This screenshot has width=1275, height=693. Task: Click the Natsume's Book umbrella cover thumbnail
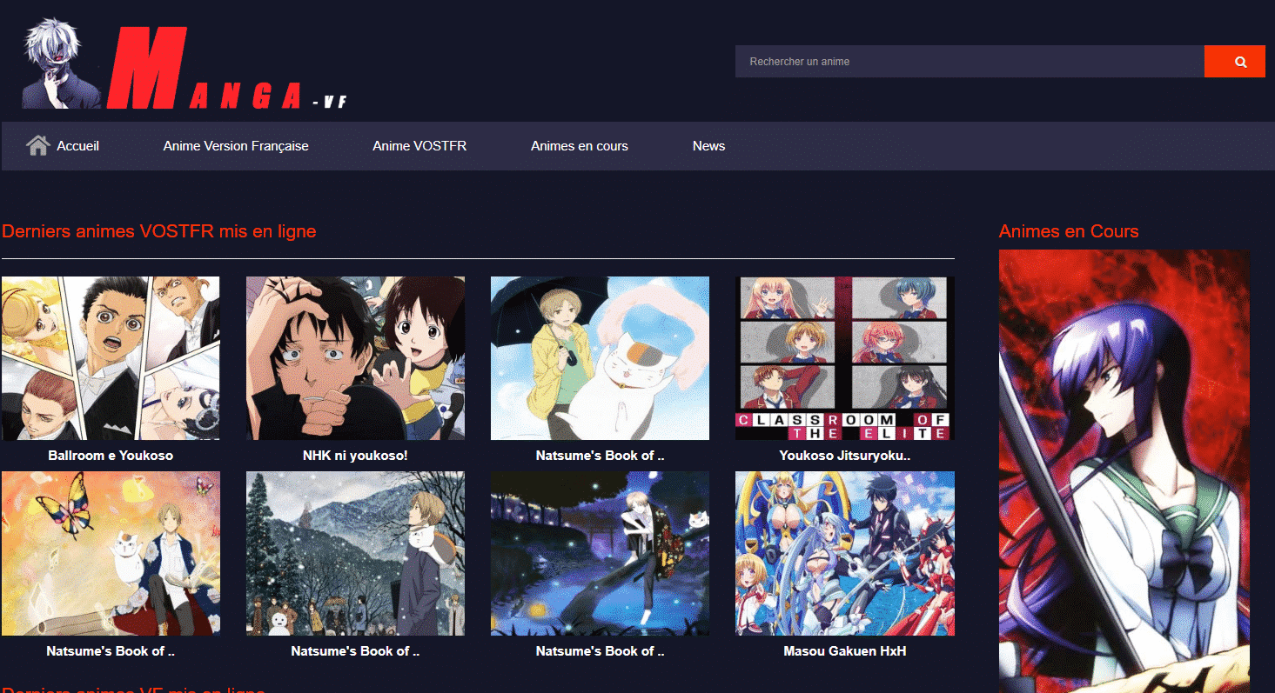click(600, 357)
